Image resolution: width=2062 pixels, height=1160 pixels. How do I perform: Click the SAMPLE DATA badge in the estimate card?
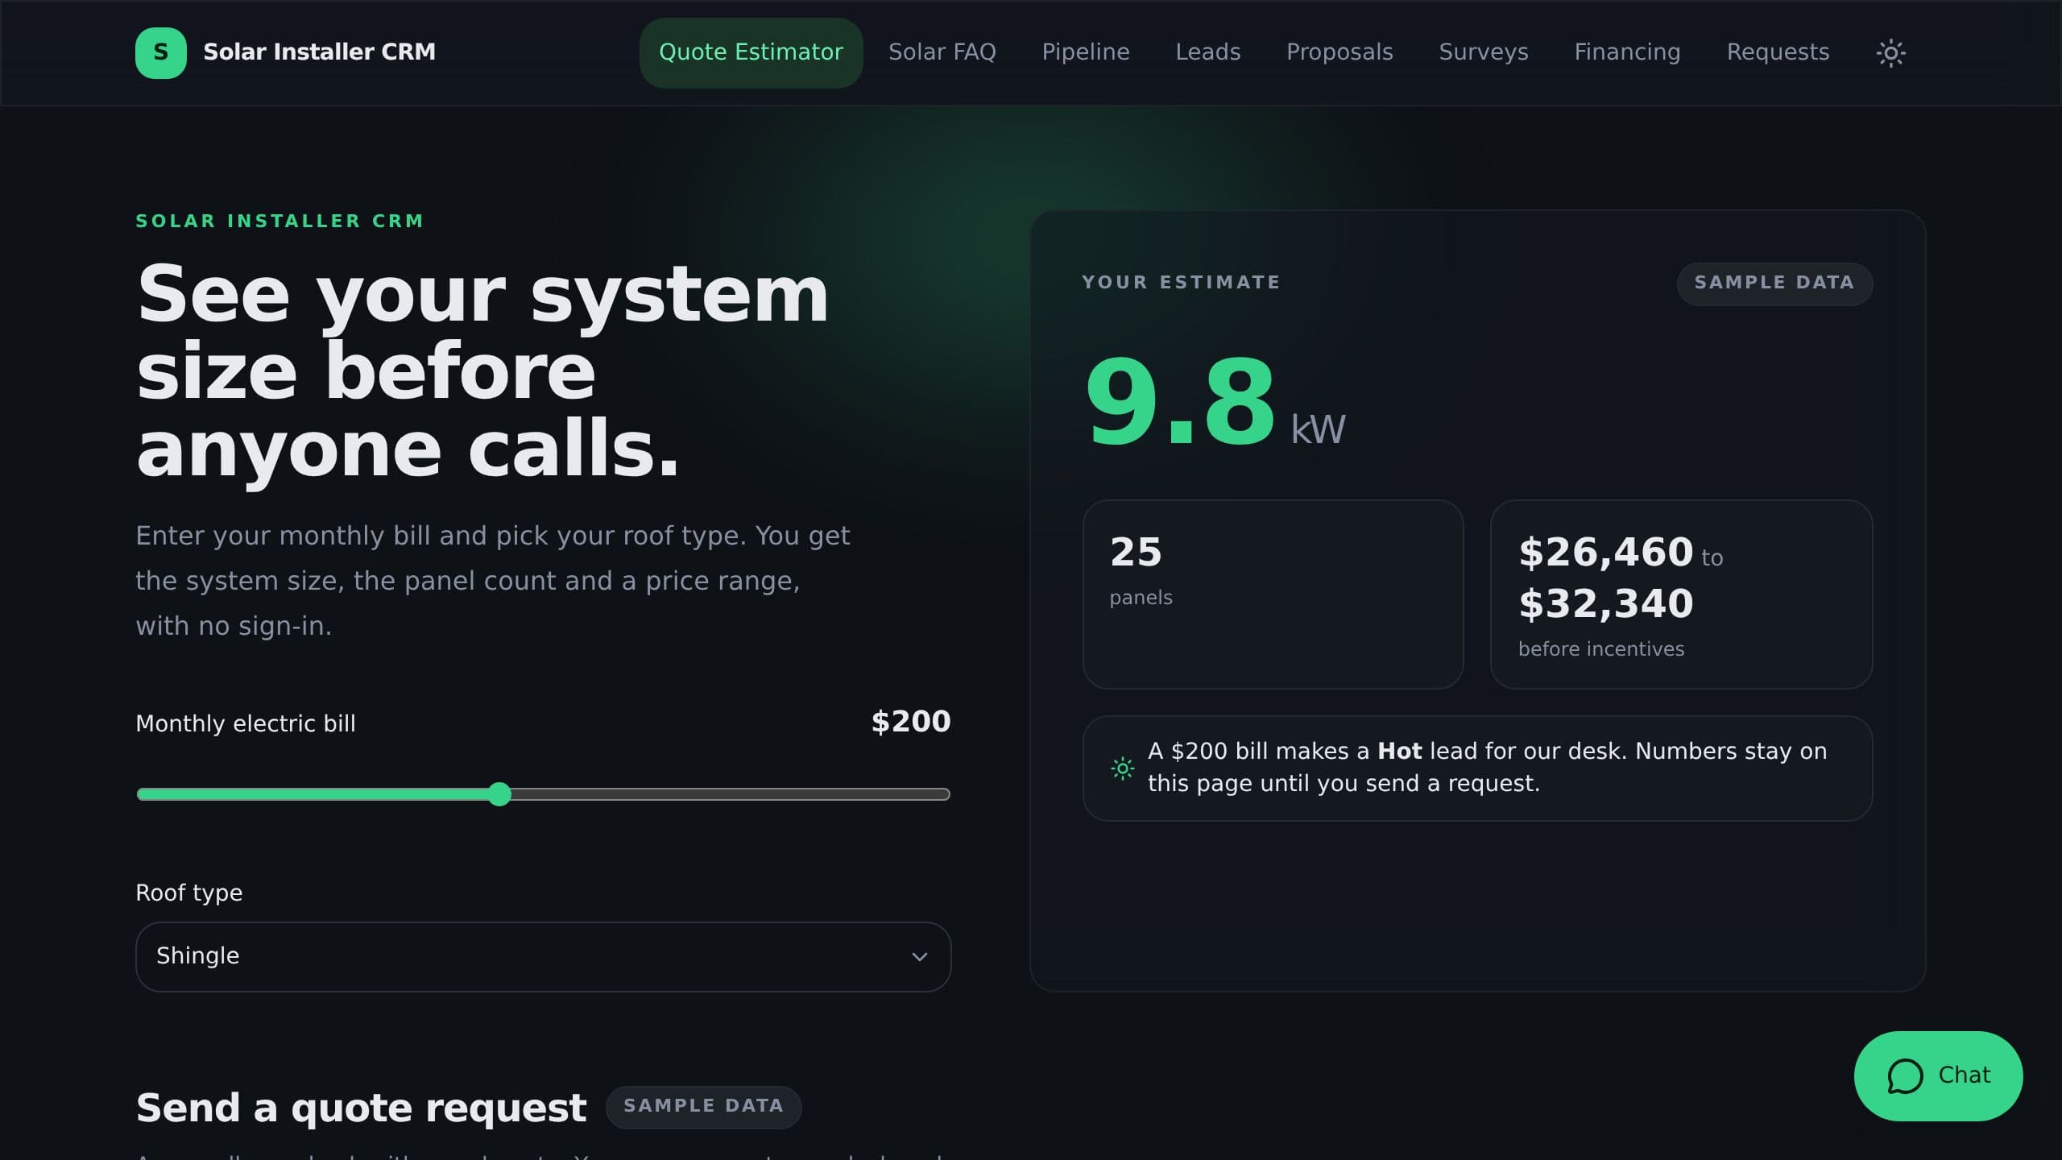(1774, 284)
